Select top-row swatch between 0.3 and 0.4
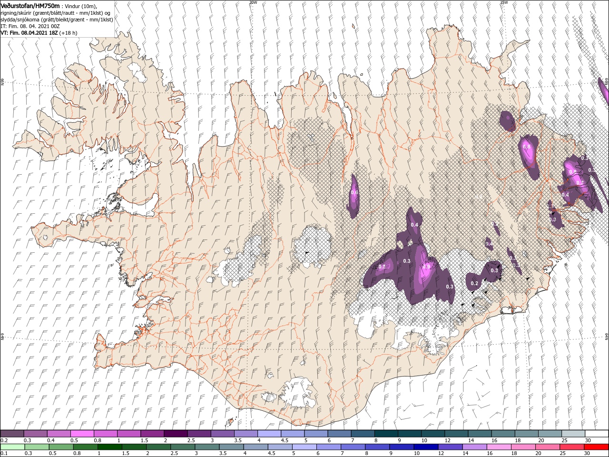 pyautogui.click(x=36, y=433)
